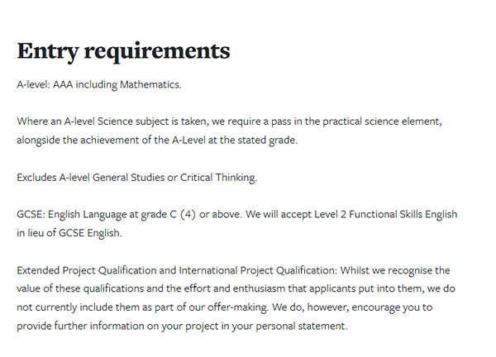Viewport: 496px width, 357px height.
Task: Click the word "Mathematics" in the A-level line
Action: coord(149,84)
